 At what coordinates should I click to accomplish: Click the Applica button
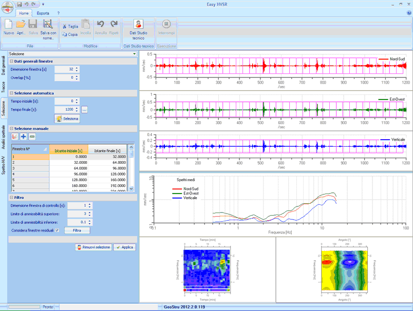point(125,247)
